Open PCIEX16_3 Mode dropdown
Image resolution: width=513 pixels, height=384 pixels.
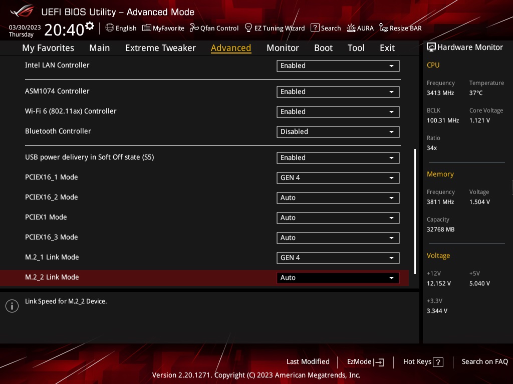[x=338, y=237]
